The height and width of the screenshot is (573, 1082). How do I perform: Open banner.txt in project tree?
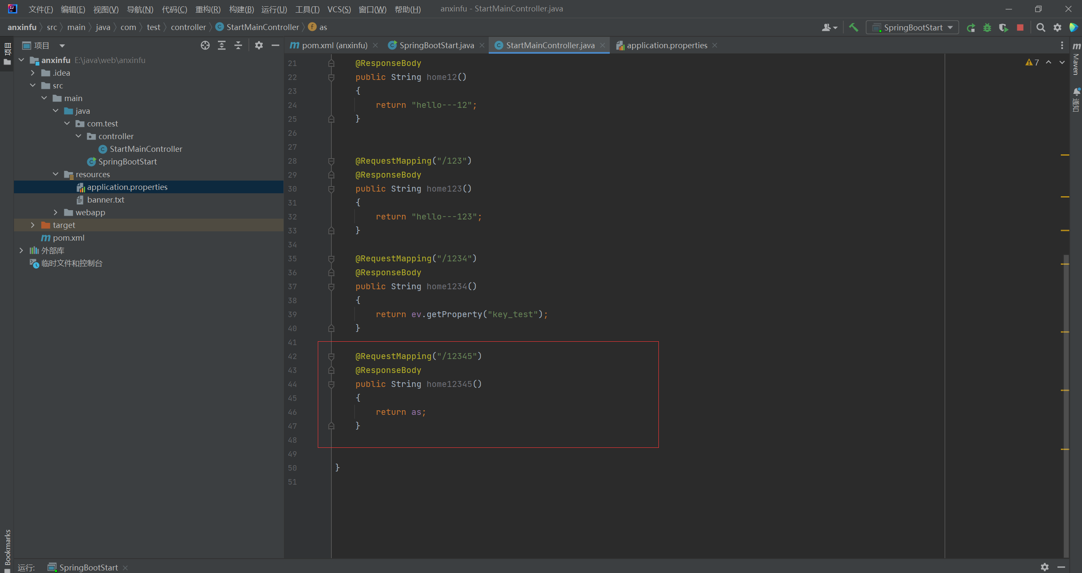(105, 200)
